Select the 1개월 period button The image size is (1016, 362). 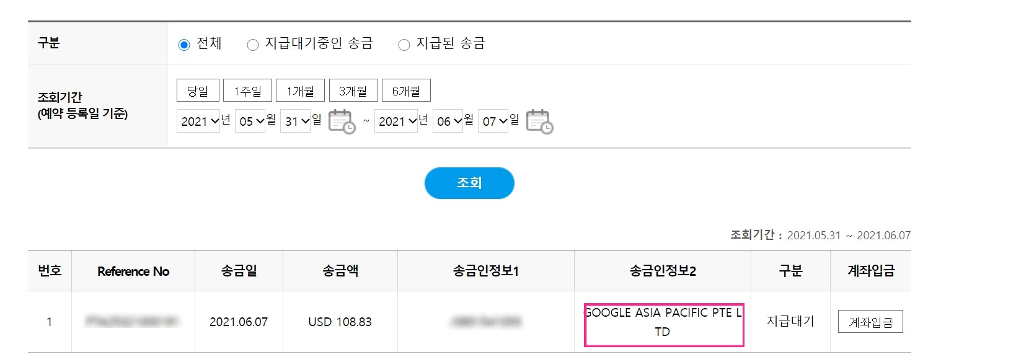pyautogui.click(x=301, y=90)
